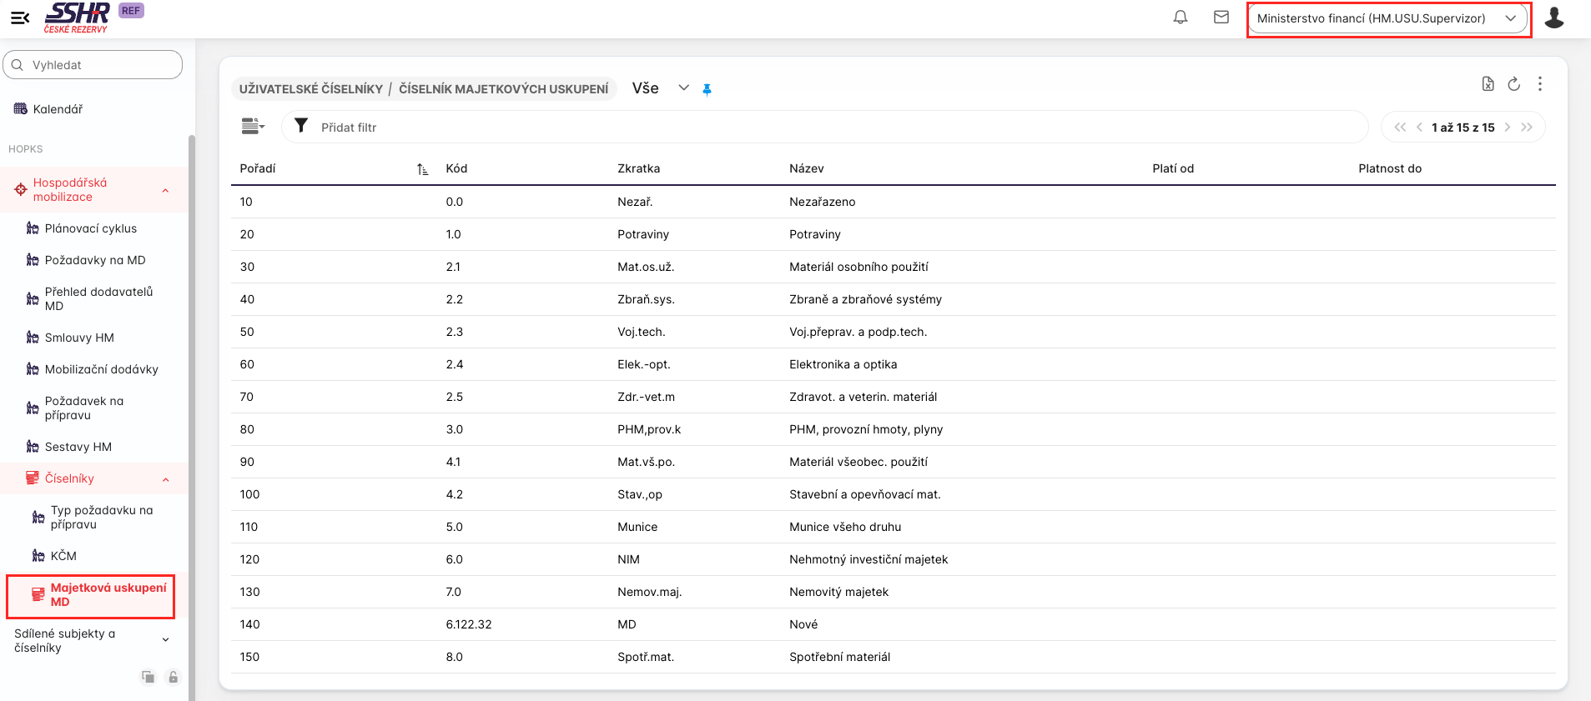Open the messages envelope icon
Screen dimensions: 1591x701
coord(1221,18)
